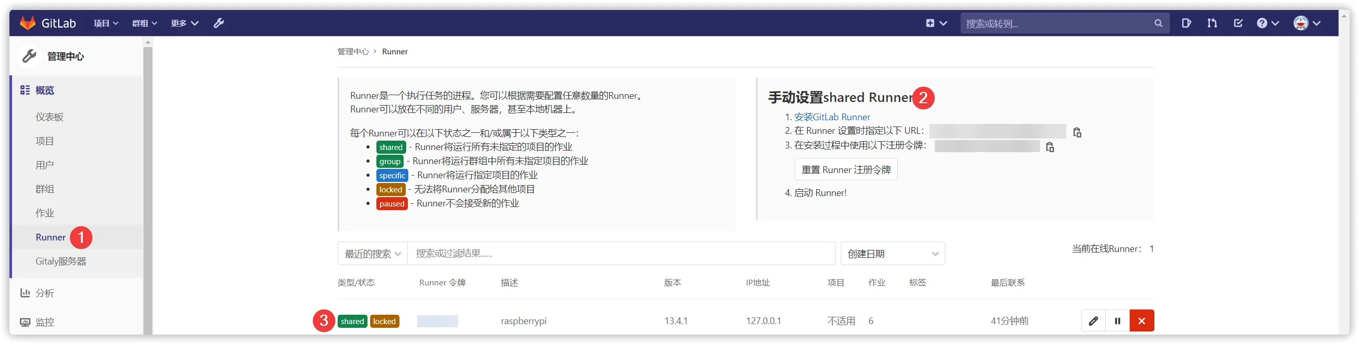The image size is (1359, 344).
Task: Click the locked badge in legend
Action: pos(391,190)
